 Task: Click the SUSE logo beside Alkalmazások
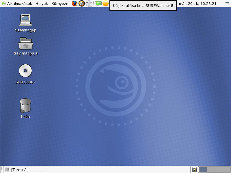[4, 3]
